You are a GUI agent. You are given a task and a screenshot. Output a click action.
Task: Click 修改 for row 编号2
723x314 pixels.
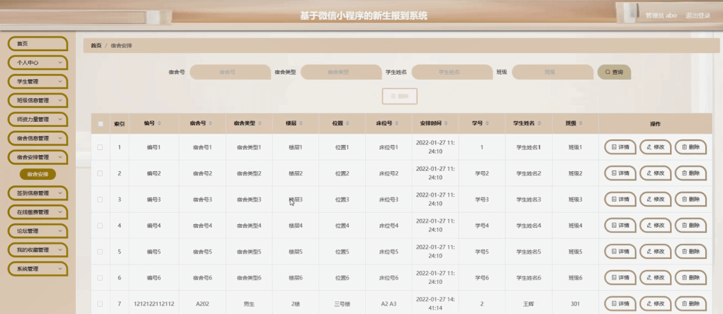pos(655,173)
